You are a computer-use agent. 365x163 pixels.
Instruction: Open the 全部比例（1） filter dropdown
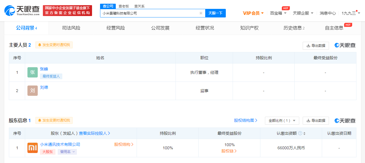coord(282,121)
